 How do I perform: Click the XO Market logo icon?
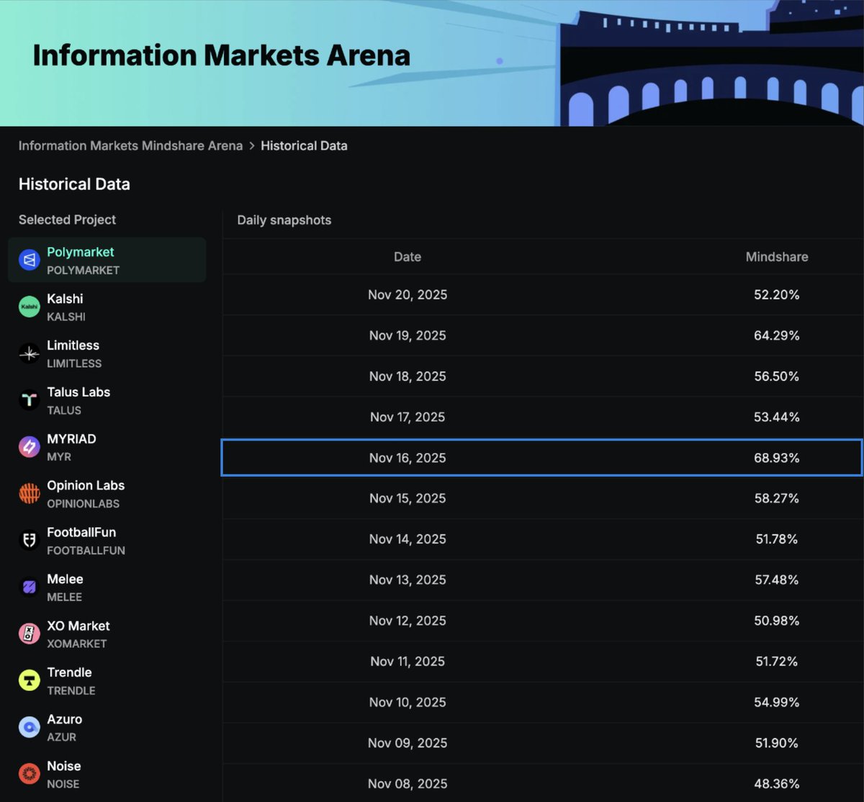29,634
